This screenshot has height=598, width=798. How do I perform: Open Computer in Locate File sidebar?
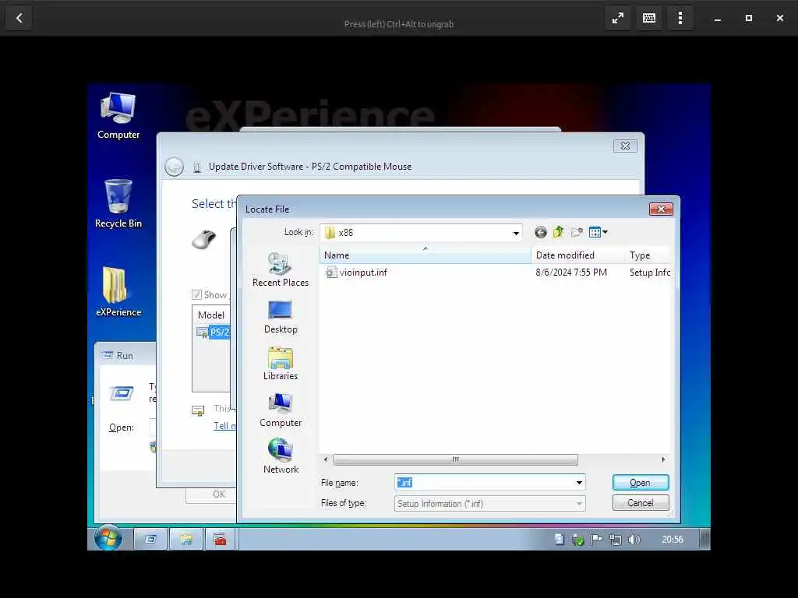point(281,410)
